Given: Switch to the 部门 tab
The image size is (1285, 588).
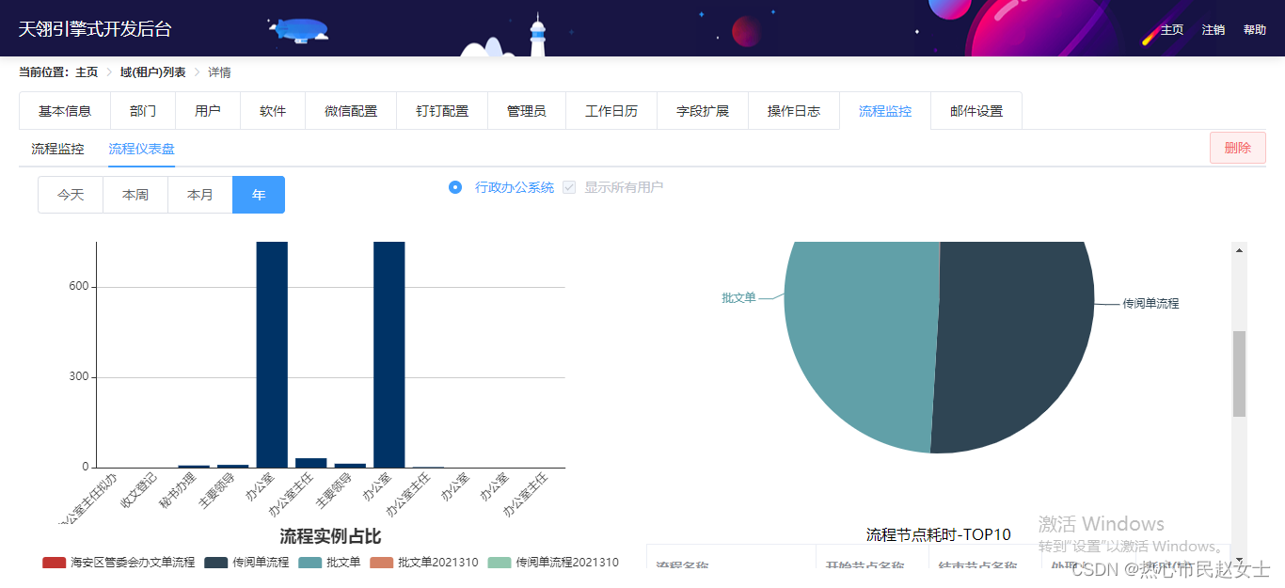Looking at the screenshot, I should [143, 111].
